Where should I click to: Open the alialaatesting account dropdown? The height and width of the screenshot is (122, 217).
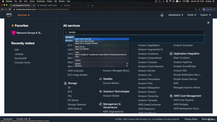point(176,15)
